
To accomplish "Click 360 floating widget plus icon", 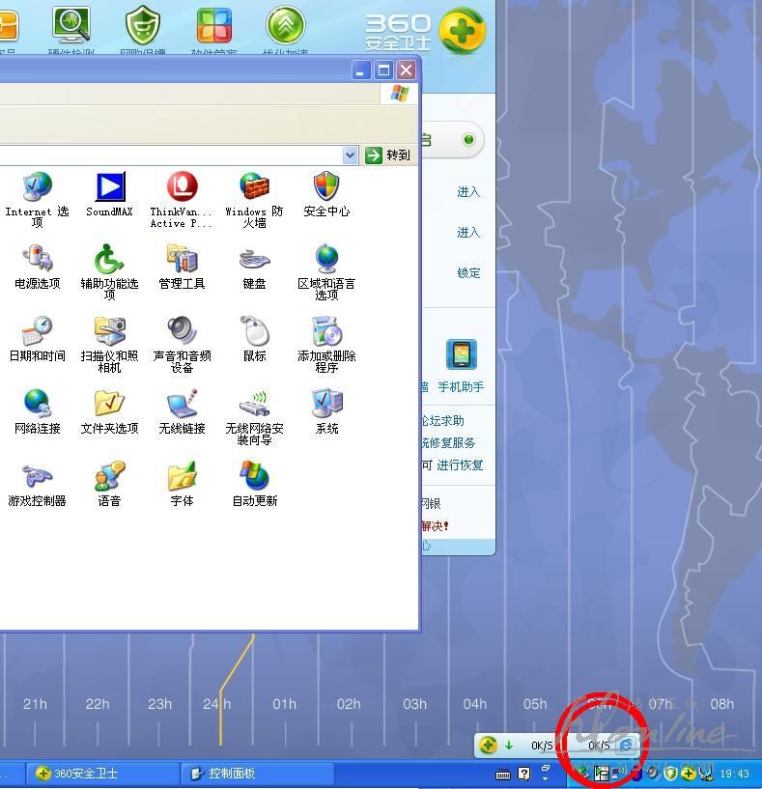I will [488, 746].
